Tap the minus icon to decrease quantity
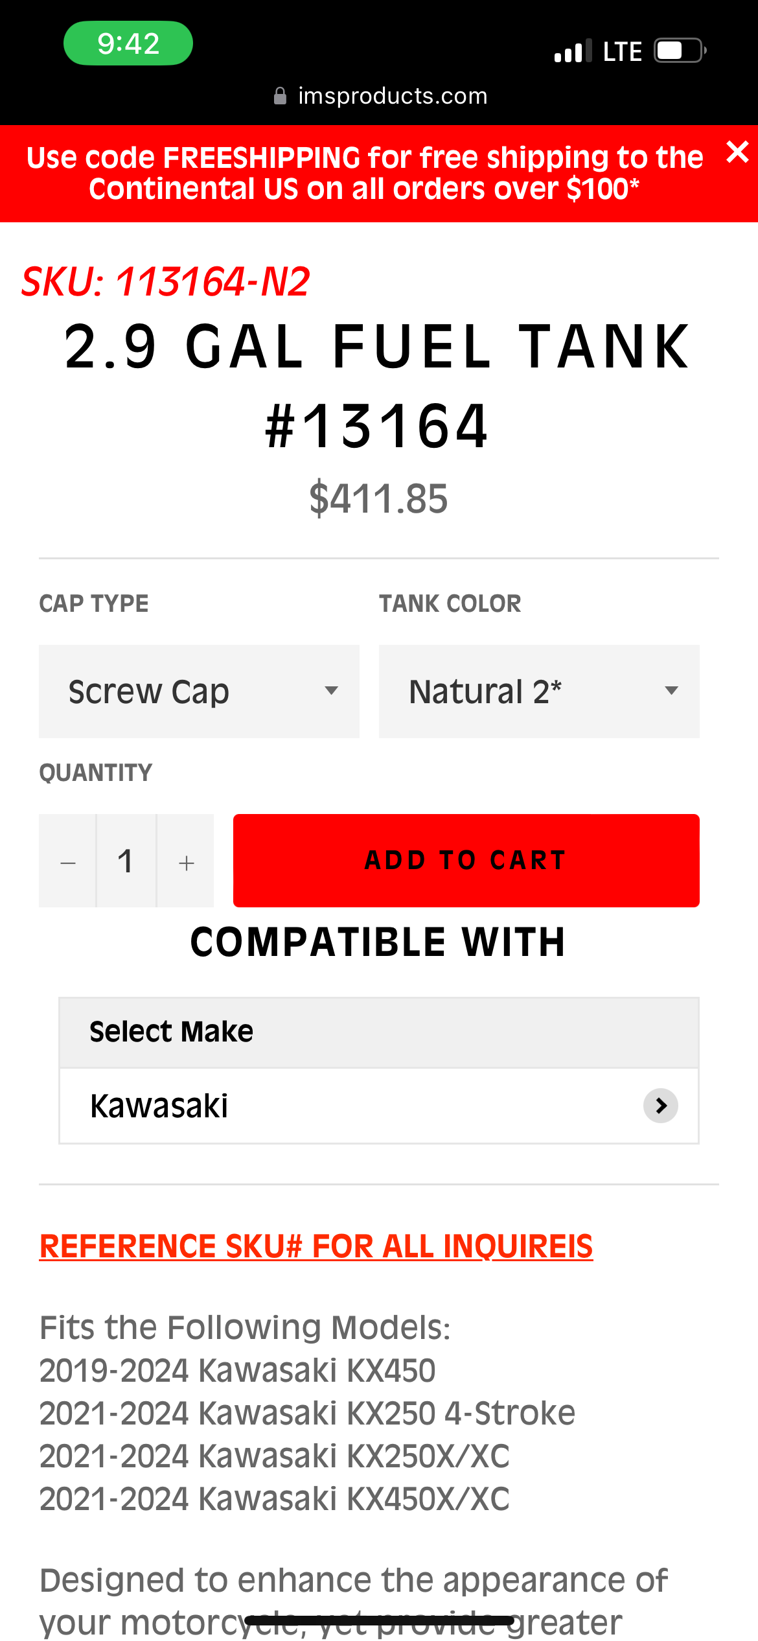 [x=67, y=861]
